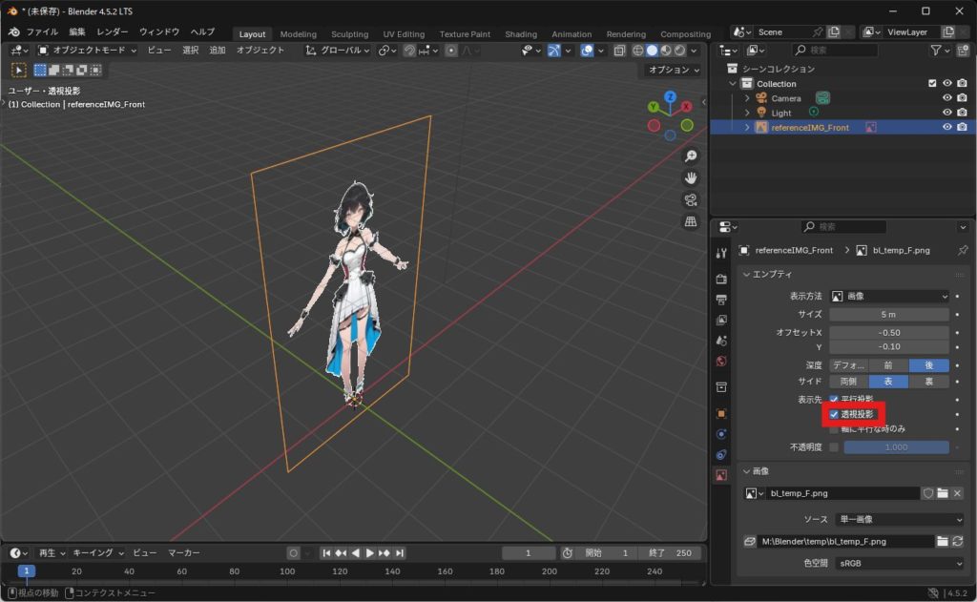
Task: Switch to the Sculpting workspace tab
Action: [x=349, y=34]
